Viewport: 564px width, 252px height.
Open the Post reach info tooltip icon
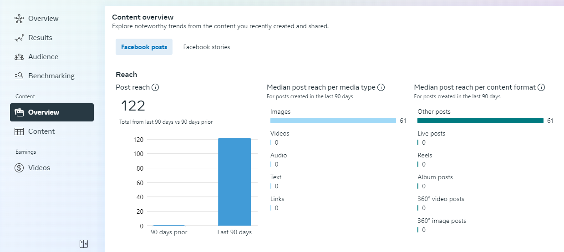pos(155,87)
